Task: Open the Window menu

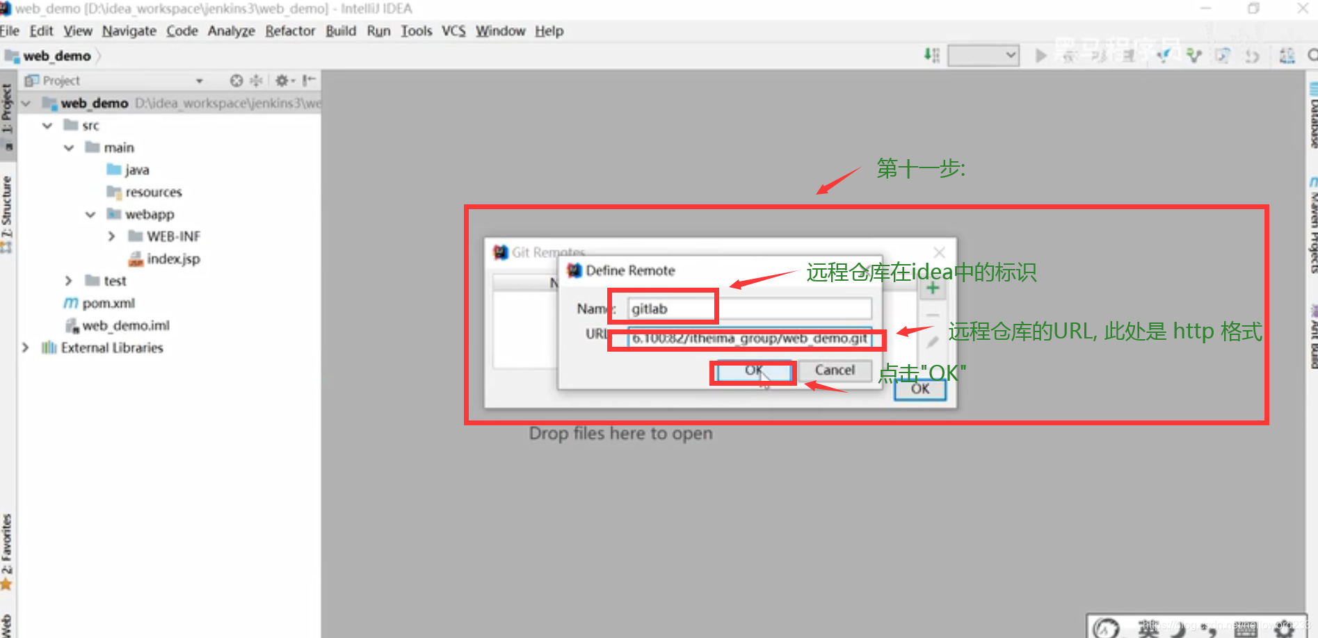Action: (501, 31)
